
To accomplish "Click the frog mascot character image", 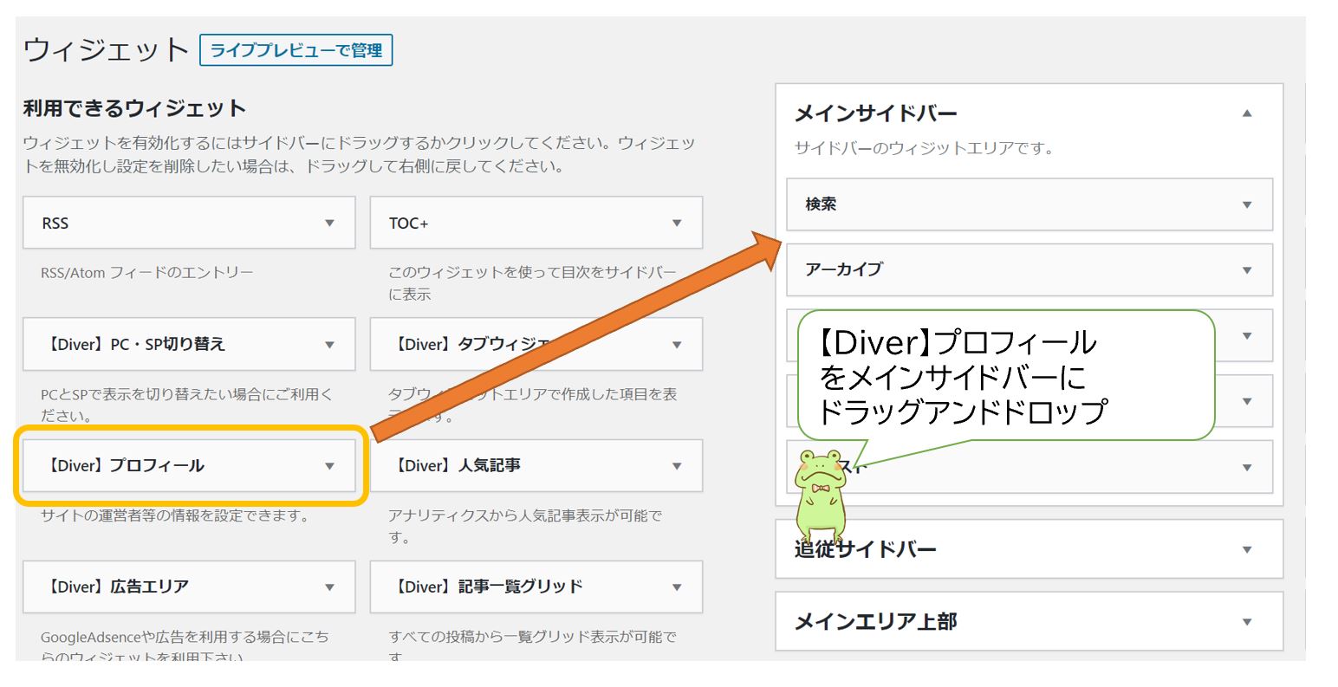I will (819, 494).
